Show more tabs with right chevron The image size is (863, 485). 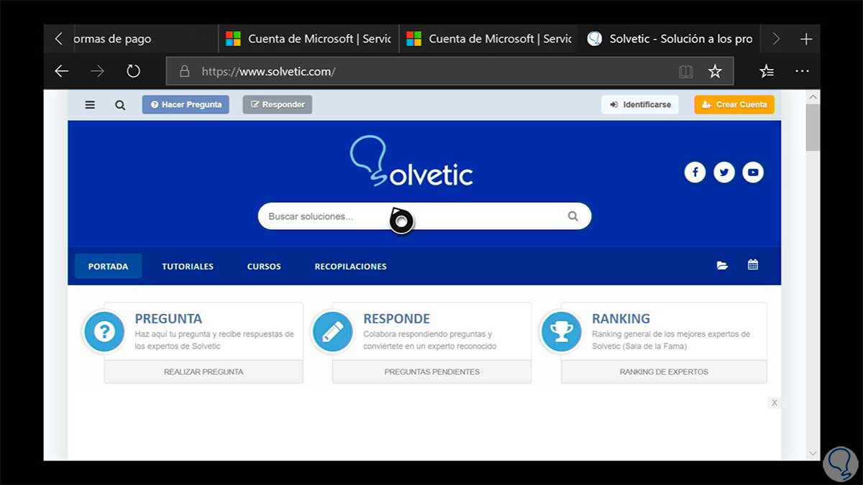(x=776, y=39)
